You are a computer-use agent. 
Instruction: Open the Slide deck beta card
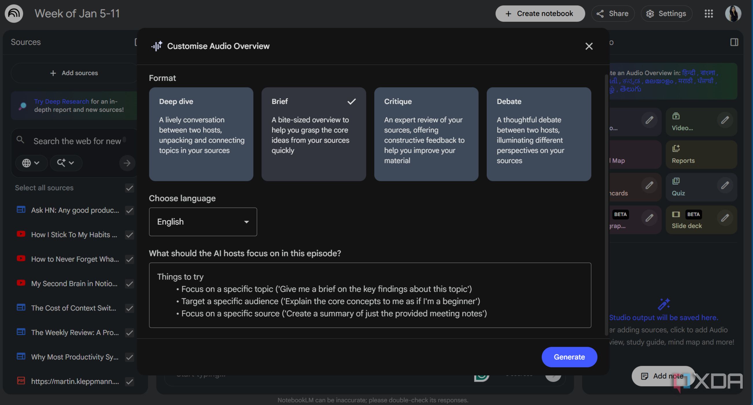[x=701, y=220]
